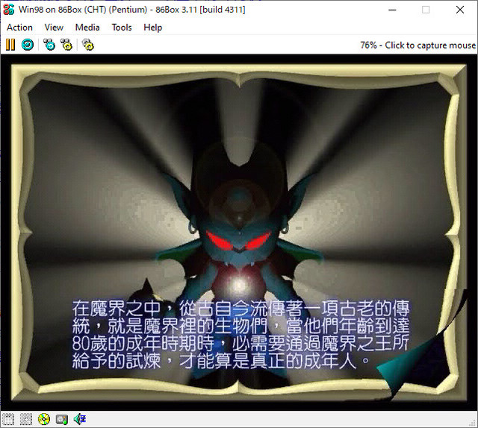Click the empty 5.25-inch floppy drive status icon
This screenshot has height=428, width=478.
pyautogui.click(x=26, y=420)
